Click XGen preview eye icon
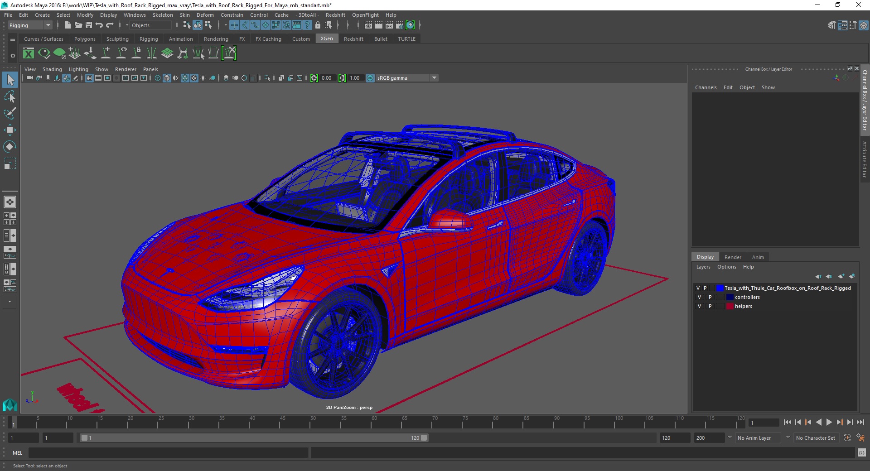Image resolution: width=870 pixels, height=471 pixels. pyautogui.click(x=44, y=53)
